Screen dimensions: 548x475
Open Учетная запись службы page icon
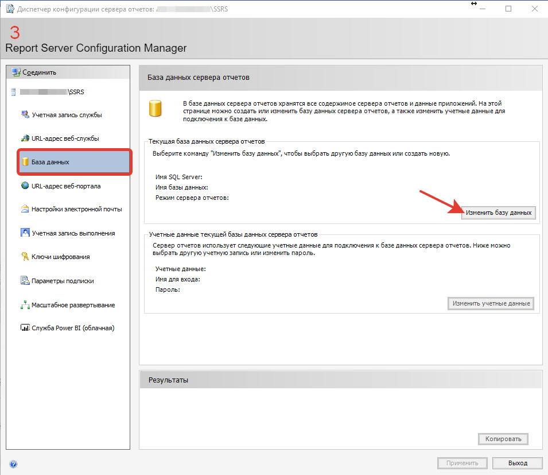click(25, 114)
